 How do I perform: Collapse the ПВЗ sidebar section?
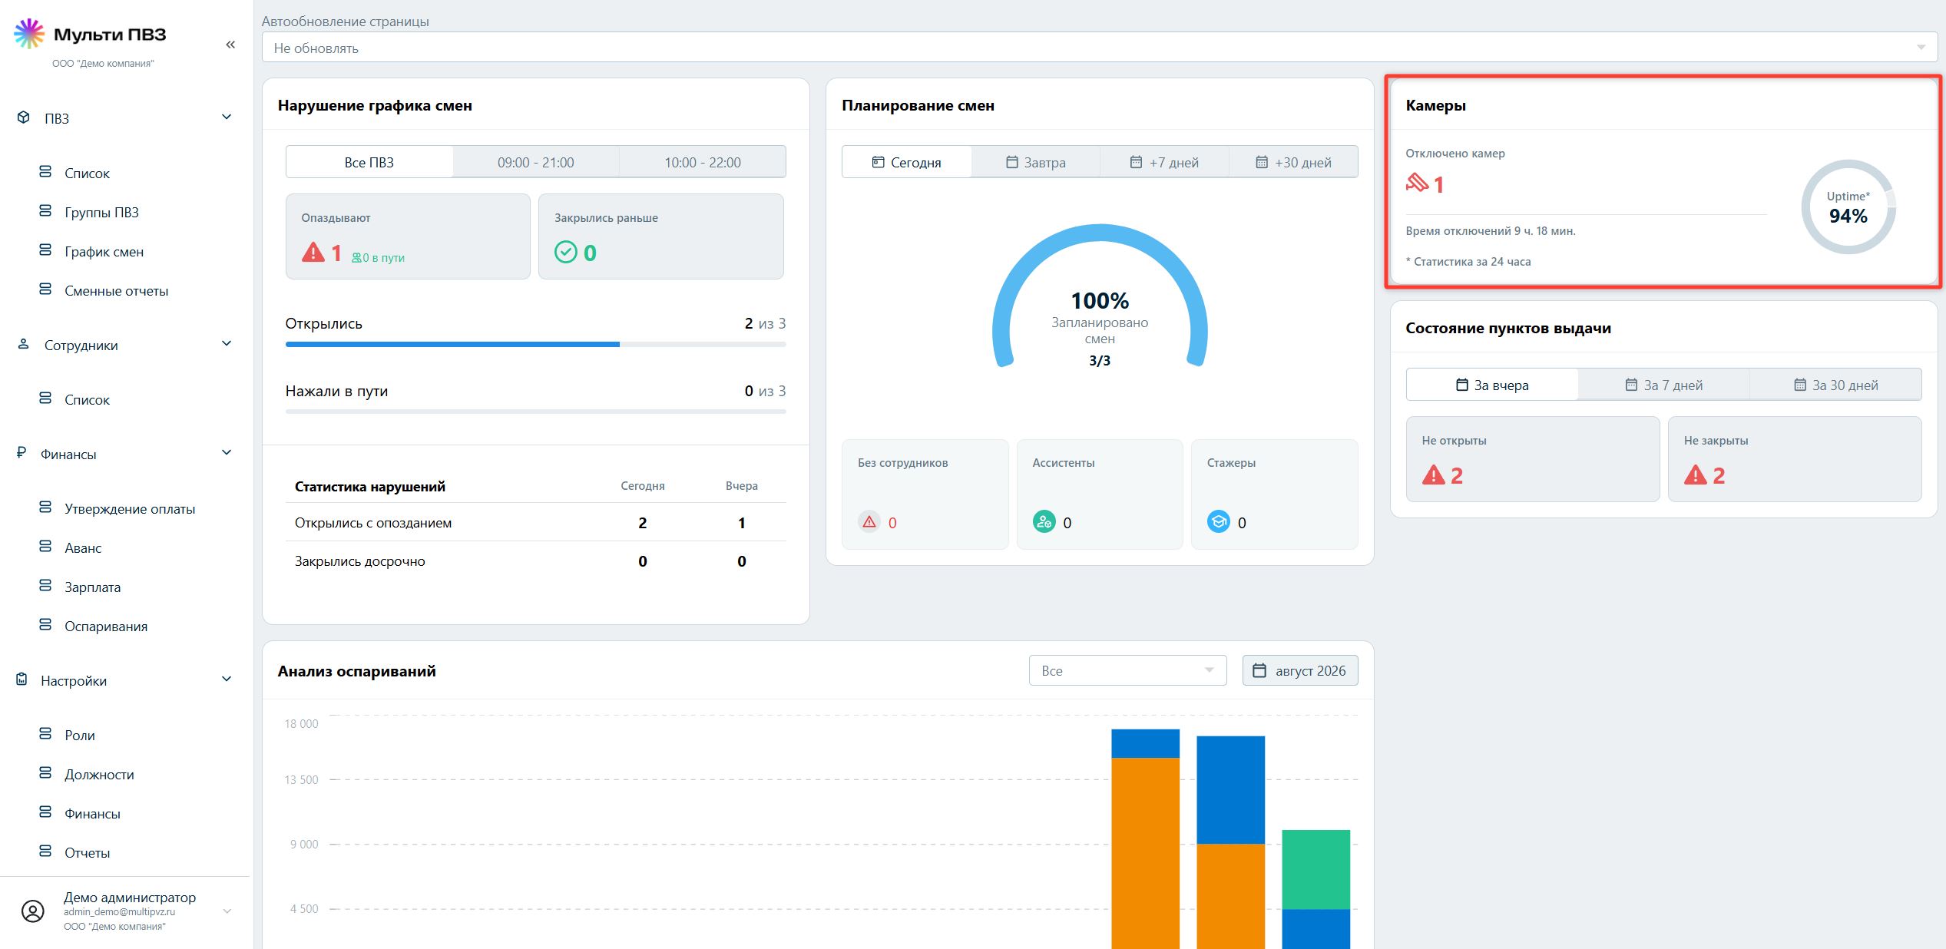click(227, 117)
